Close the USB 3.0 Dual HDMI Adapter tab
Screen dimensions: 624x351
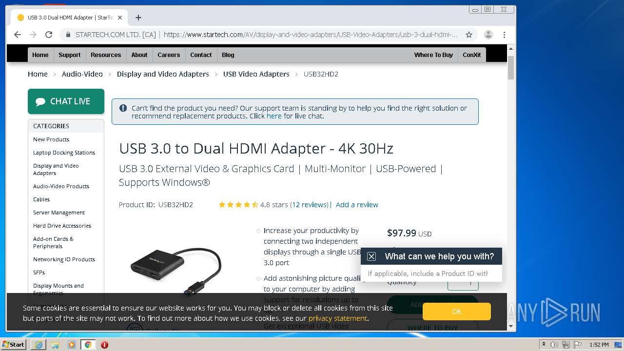pos(120,18)
